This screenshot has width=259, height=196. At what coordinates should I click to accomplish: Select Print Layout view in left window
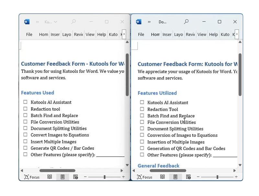[62, 177]
